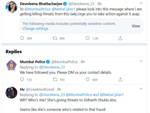View the hidden sensitive media
Viewport: 150px width, 113px height.
pos(136,26)
